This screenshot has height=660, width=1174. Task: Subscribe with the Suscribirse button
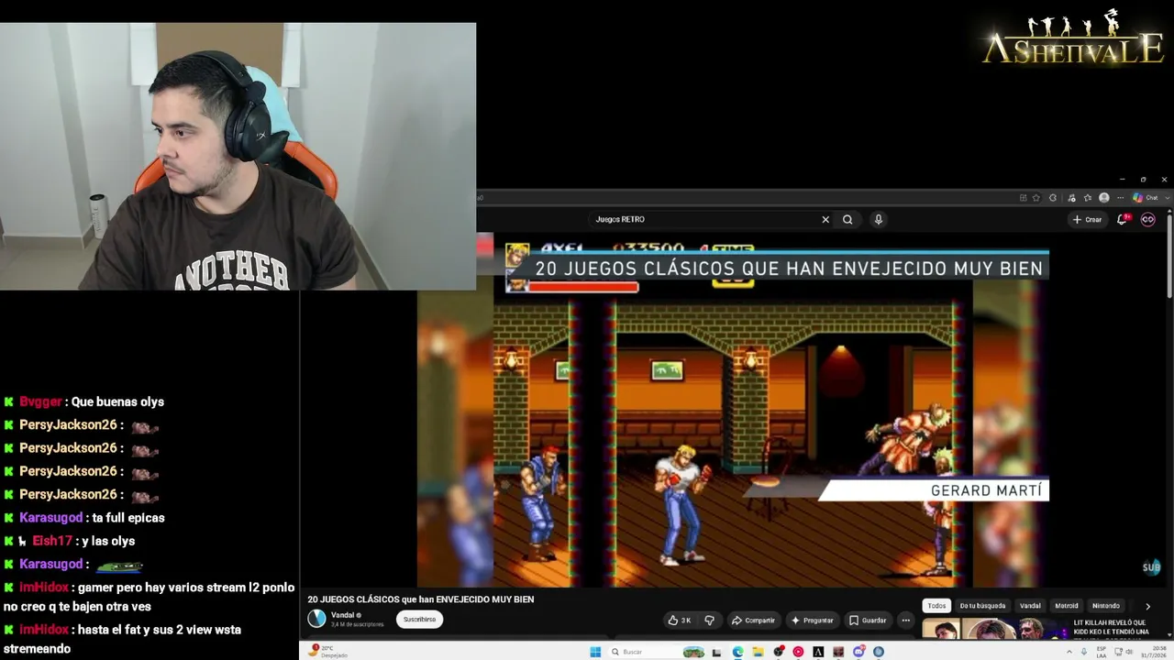click(419, 620)
